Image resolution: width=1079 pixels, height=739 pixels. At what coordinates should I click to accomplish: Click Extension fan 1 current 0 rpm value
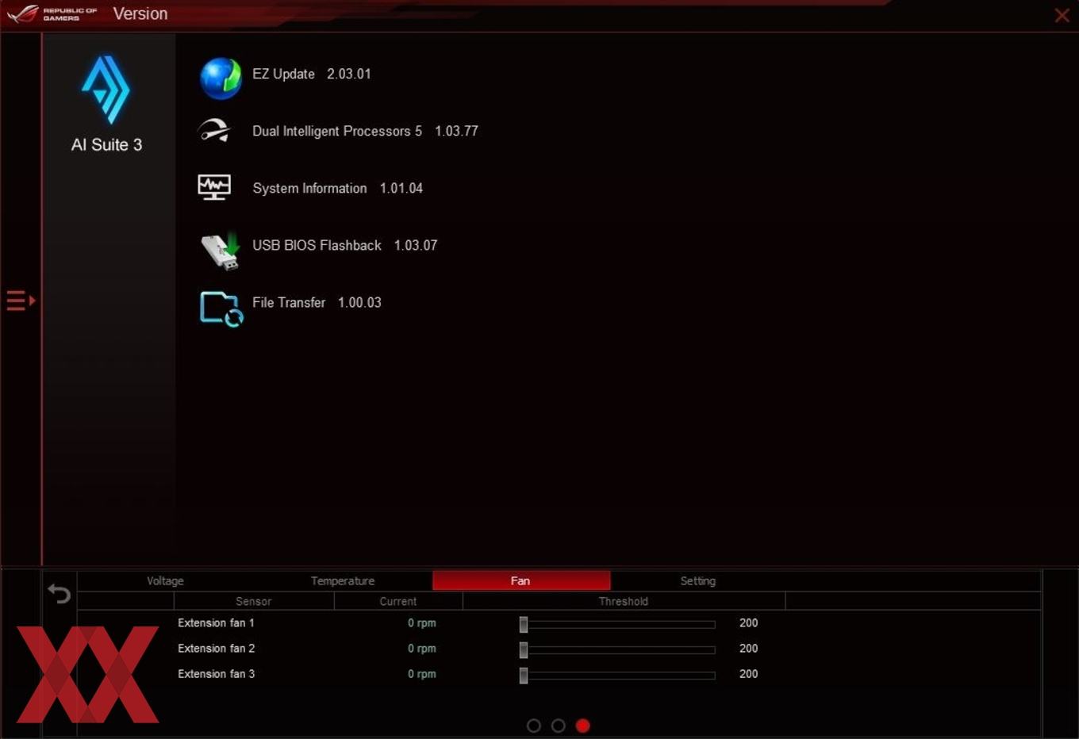pyautogui.click(x=422, y=623)
